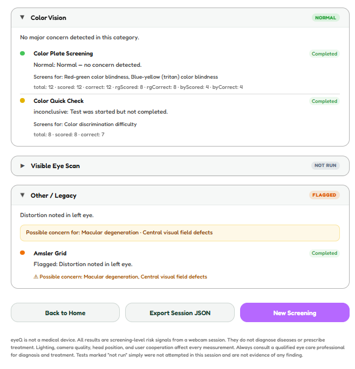This screenshot has height=369, width=355.
Task: Click the Completed badge for Color Plate Screening
Action: point(324,54)
